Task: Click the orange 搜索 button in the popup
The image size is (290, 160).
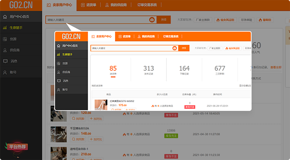Action: click(x=184, y=48)
